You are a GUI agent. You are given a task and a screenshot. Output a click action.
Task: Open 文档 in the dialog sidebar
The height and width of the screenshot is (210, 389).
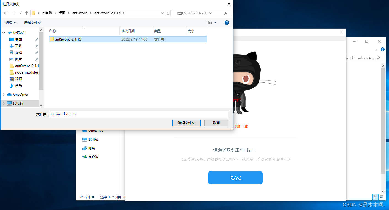pos(18,53)
